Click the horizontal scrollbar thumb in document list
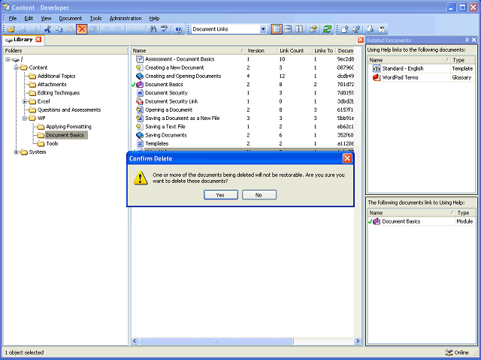The image size is (481, 360). click(x=216, y=340)
